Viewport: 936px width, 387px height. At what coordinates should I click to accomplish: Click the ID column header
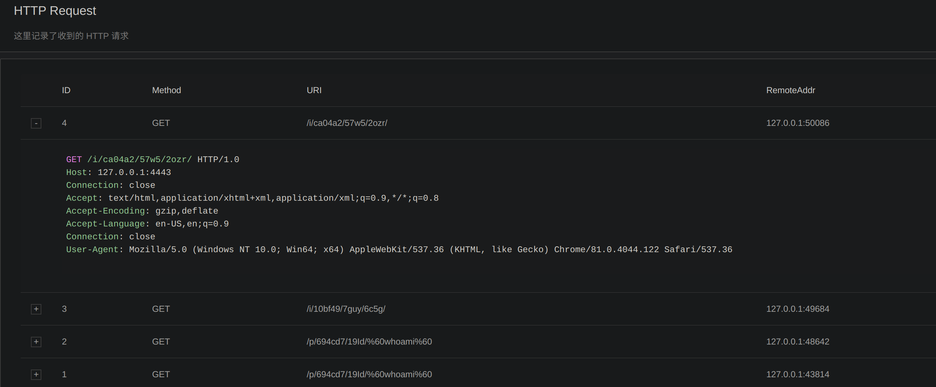tap(65, 90)
